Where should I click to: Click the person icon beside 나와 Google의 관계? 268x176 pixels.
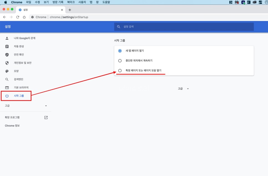[x=7, y=38]
